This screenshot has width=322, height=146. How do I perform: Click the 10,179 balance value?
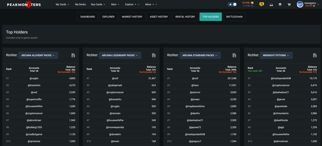coord(313,78)
